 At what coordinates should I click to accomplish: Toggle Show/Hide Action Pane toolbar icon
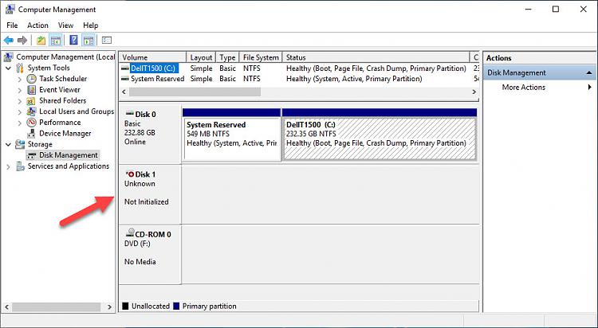(88, 40)
